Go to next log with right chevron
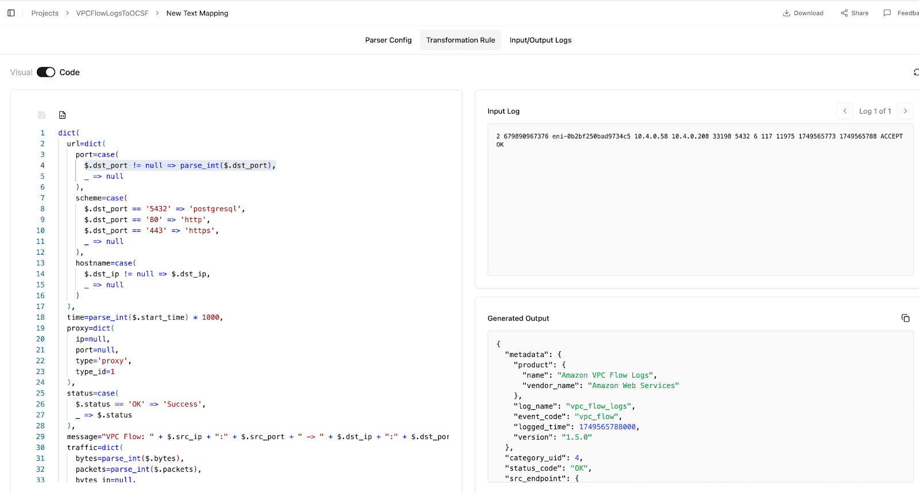919x493 pixels. pyautogui.click(x=905, y=111)
